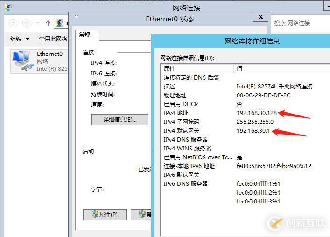Select the Ethernet0 adapter icon

pyautogui.click(x=22, y=61)
